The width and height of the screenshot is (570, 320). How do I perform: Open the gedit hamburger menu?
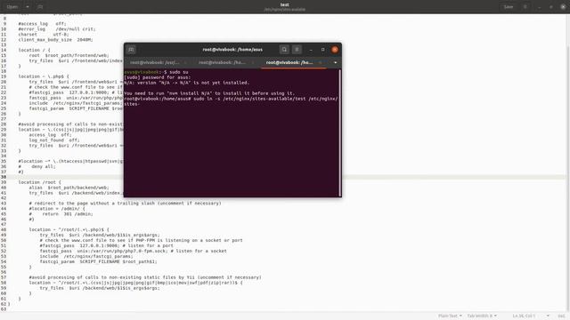pos(525,6)
